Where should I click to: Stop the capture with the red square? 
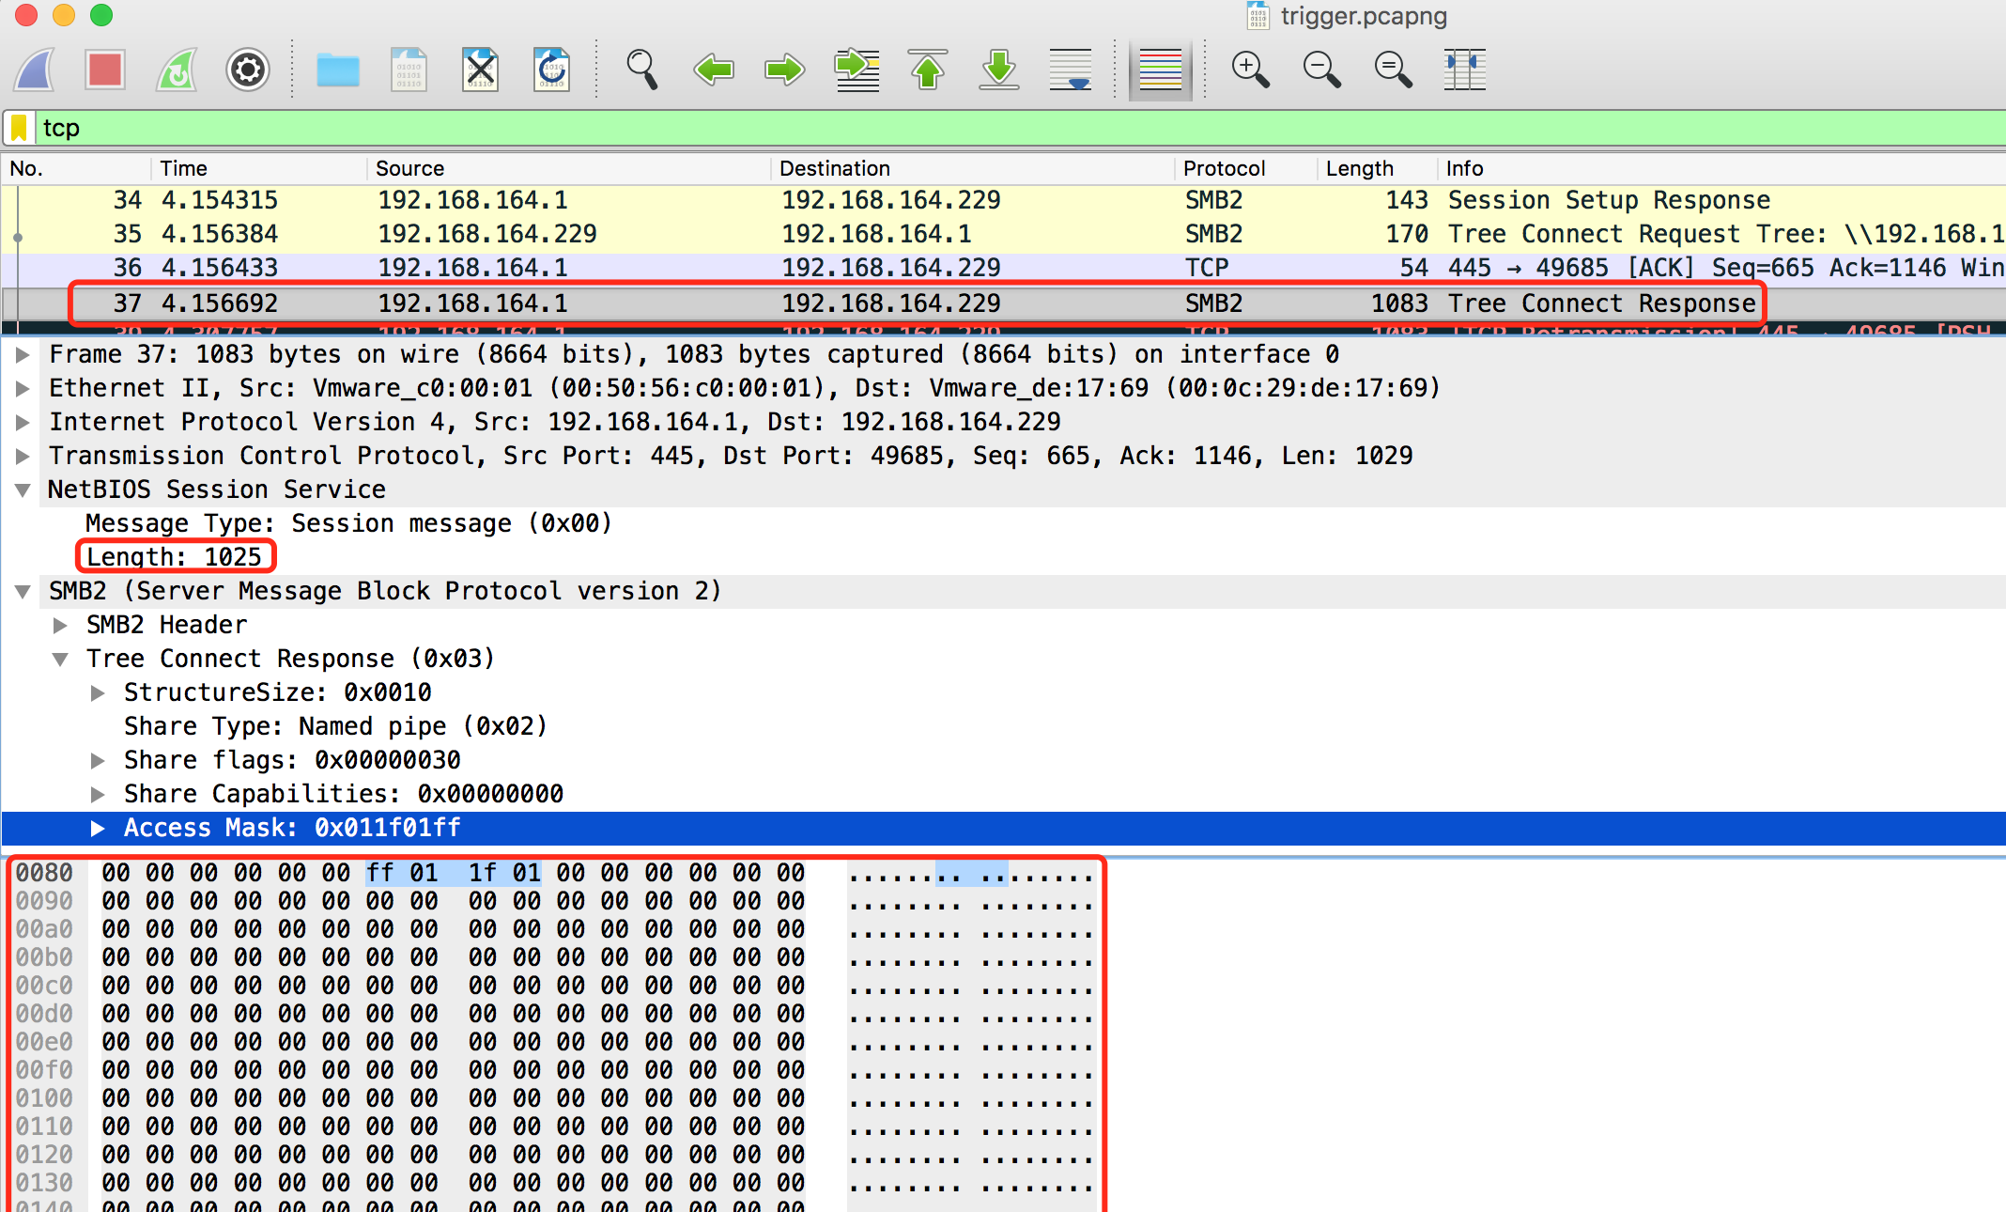click(104, 70)
